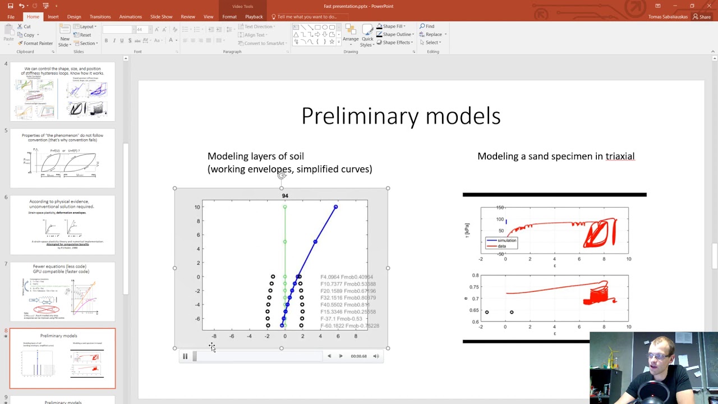Open the Video Tools Format tab
The height and width of the screenshot is (404, 718).
pyautogui.click(x=229, y=17)
